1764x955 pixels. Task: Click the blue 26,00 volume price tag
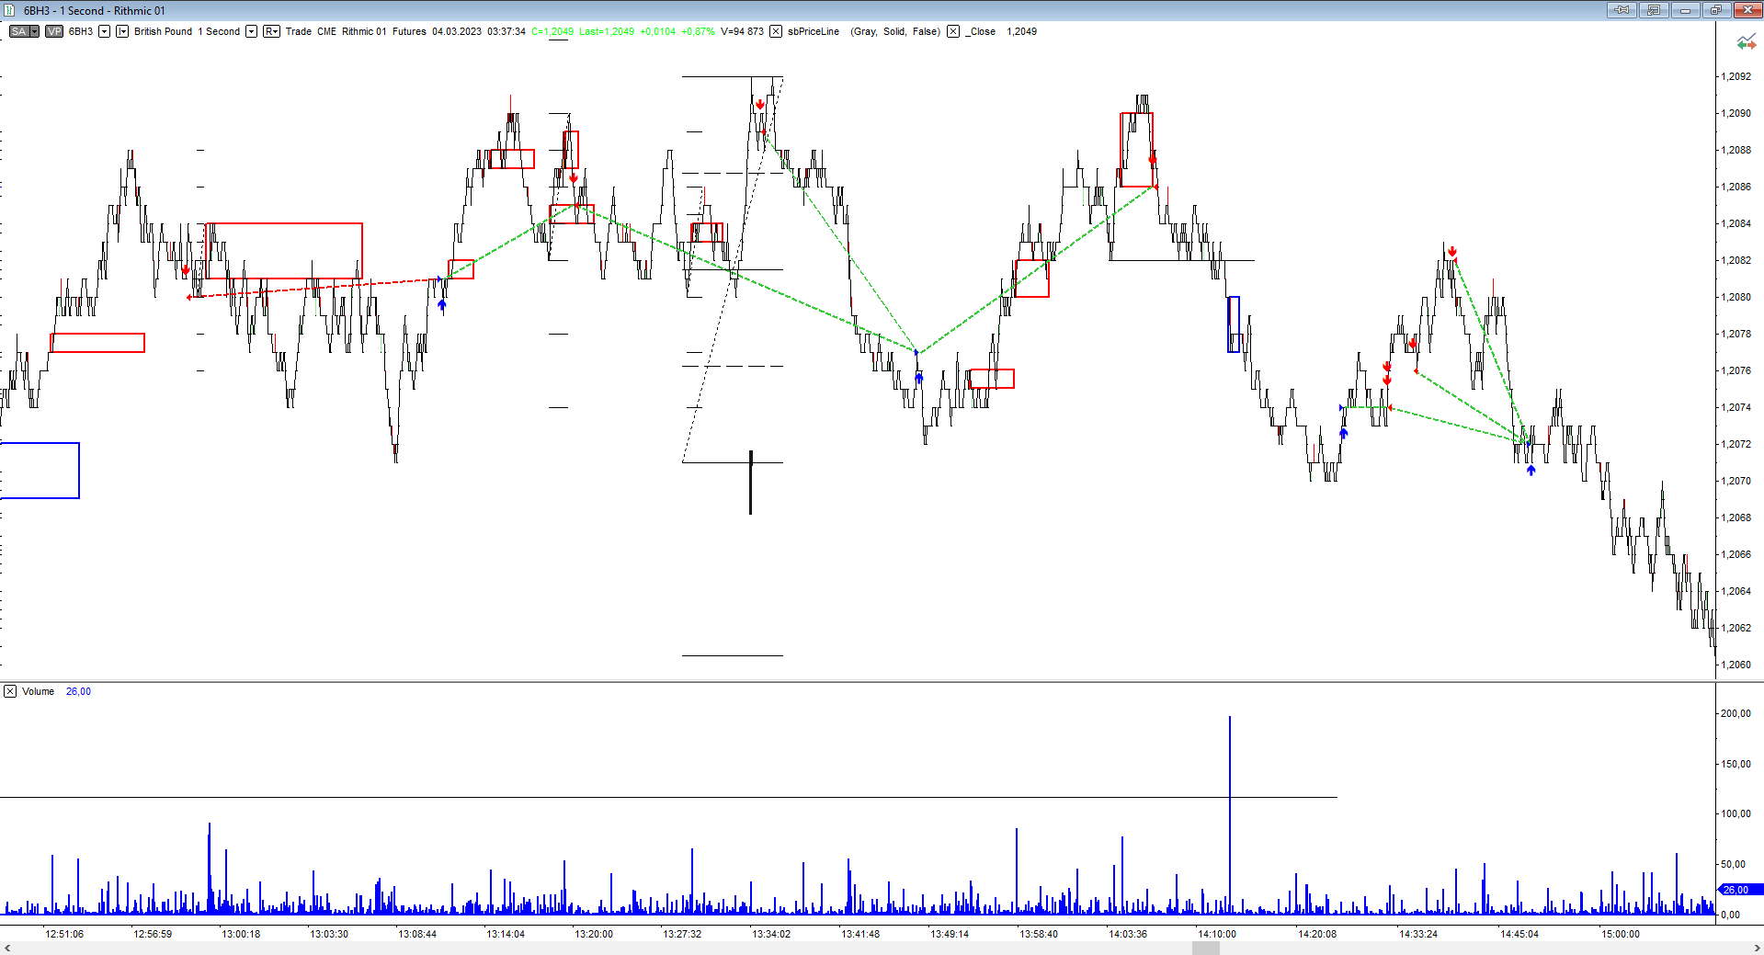tap(1738, 890)
